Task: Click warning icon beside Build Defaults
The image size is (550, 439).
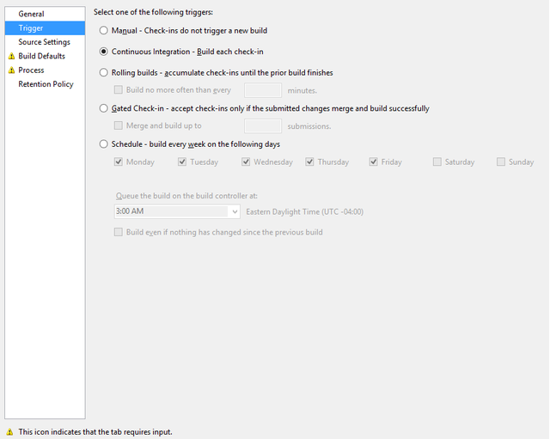Action: (x=11, y=56)
